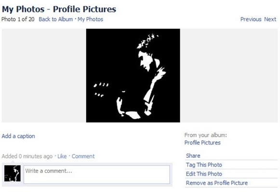
Task: Click the Comment link
Action: (x=83, y=156)
